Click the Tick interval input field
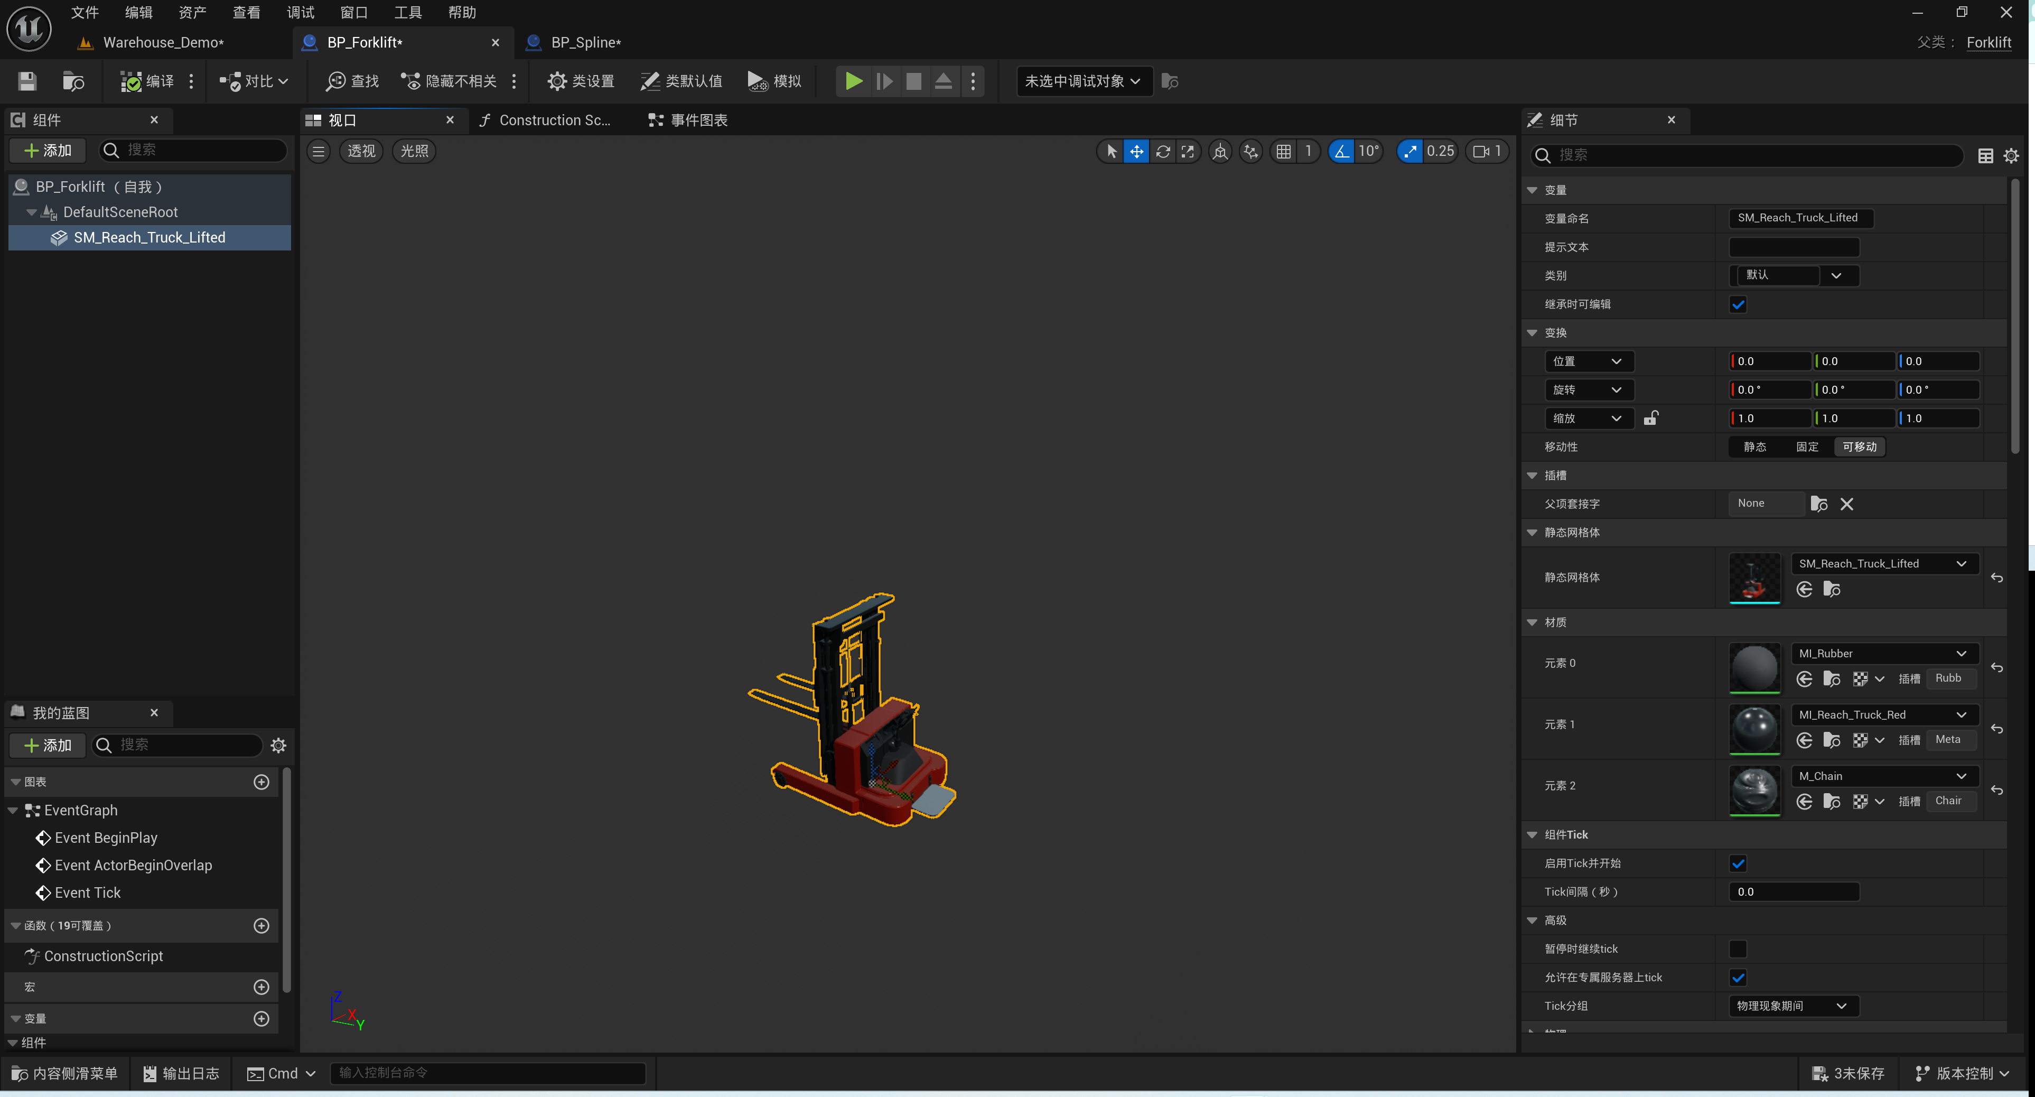The height and width of the screenshot is (1097, 2035). (1793, 891)
